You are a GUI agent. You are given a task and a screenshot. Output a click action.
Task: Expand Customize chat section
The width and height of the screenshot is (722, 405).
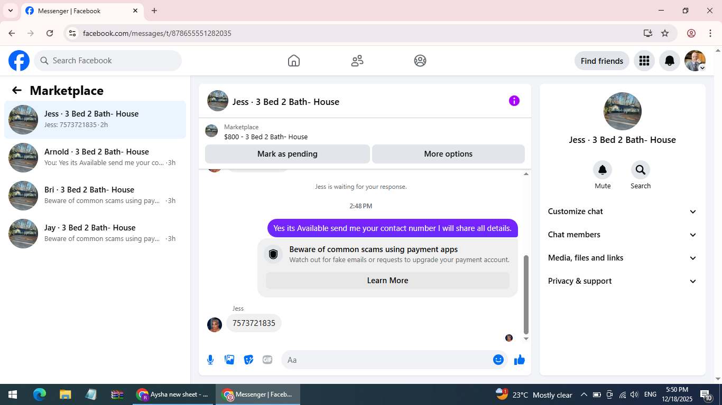(x=623, y=211)
